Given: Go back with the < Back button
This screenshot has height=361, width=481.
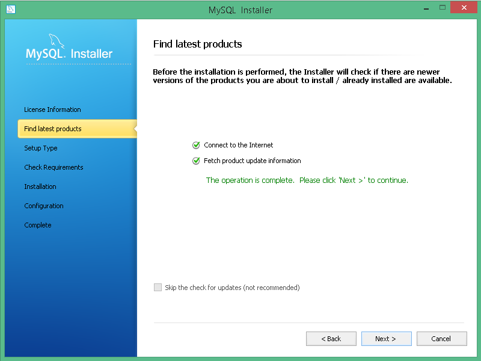Looking at the screenshot, I should coord(331,339).
